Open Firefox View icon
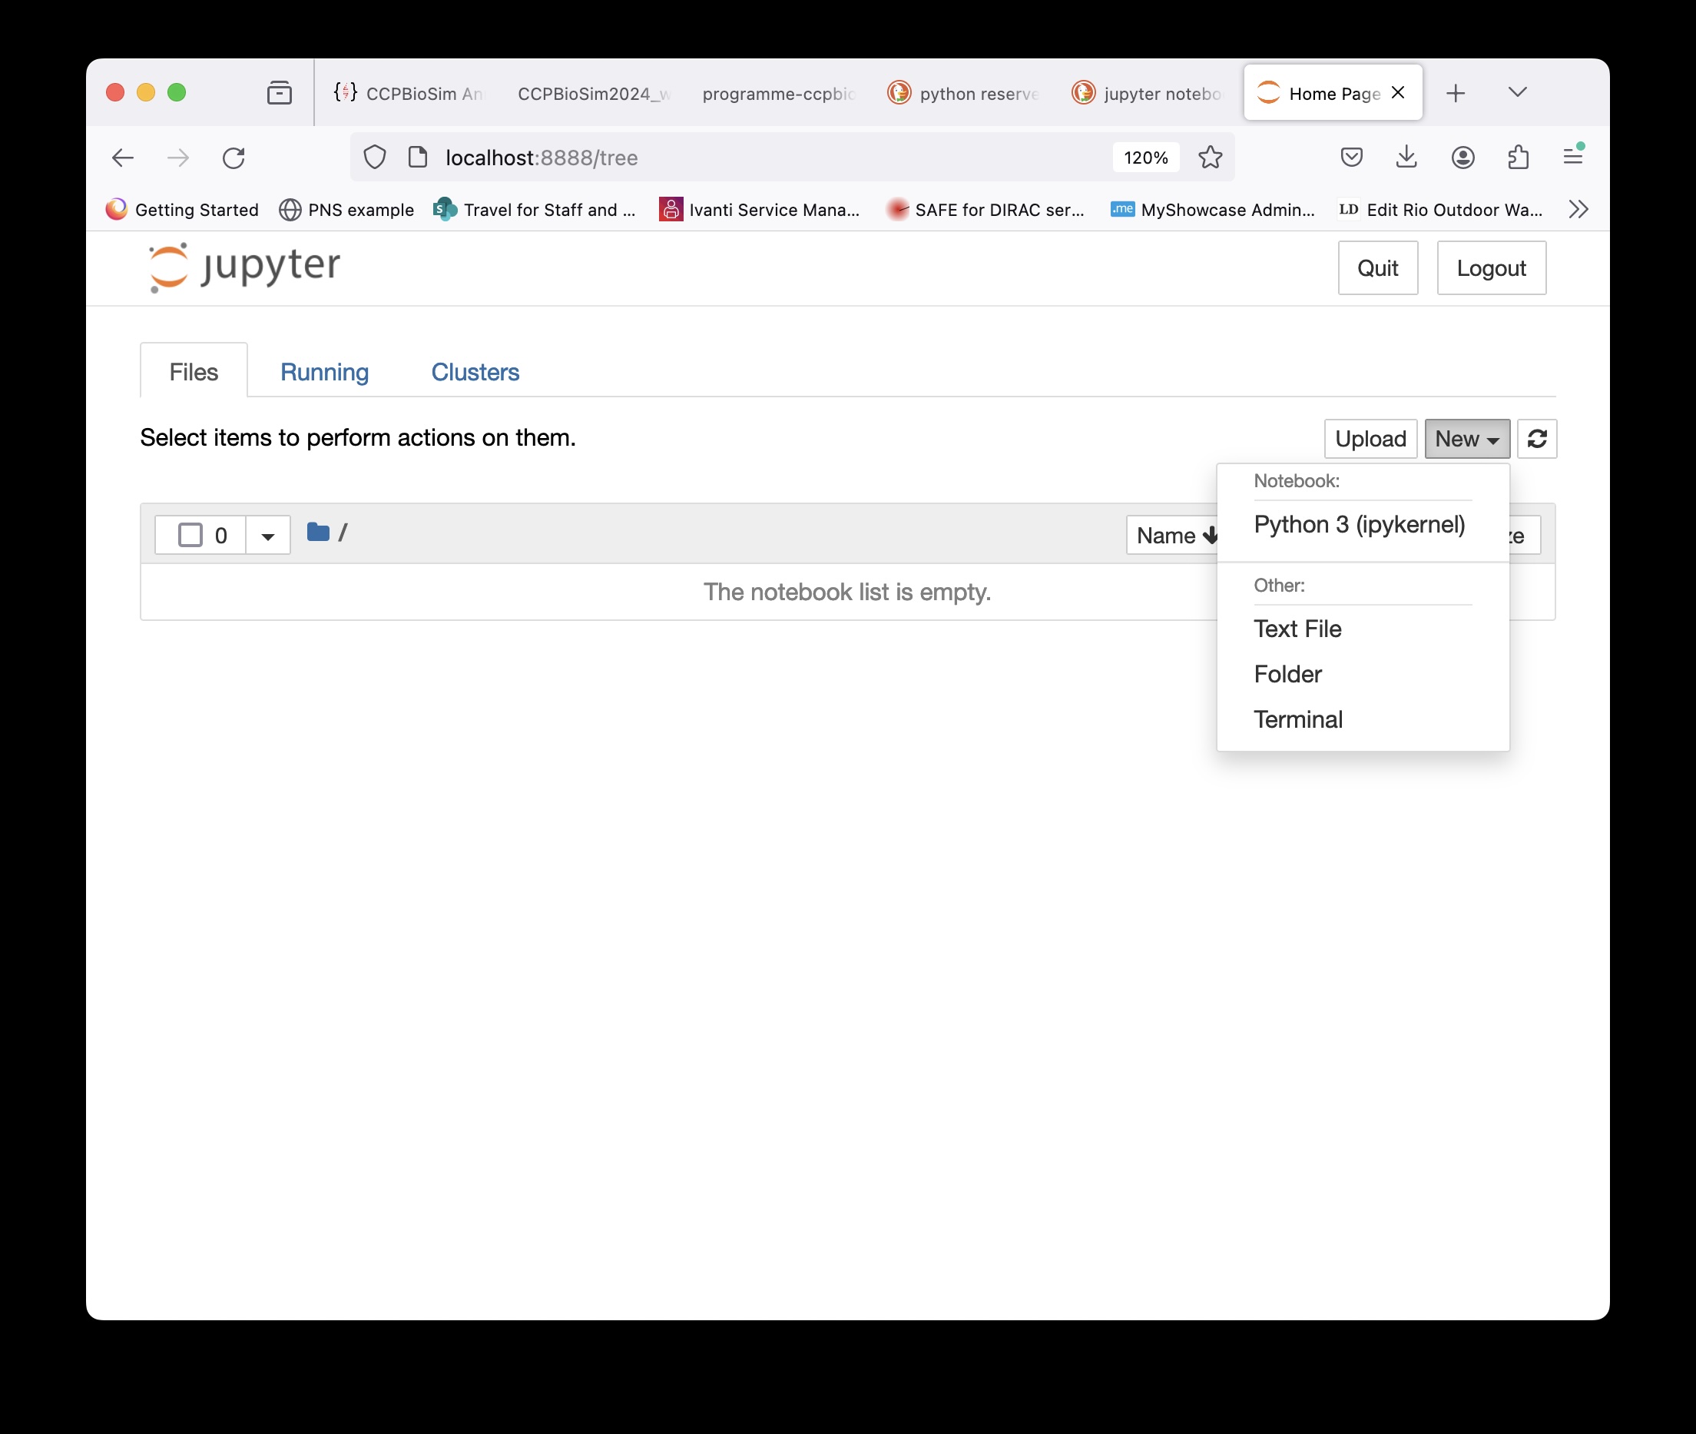 click(x=280, y=93)
